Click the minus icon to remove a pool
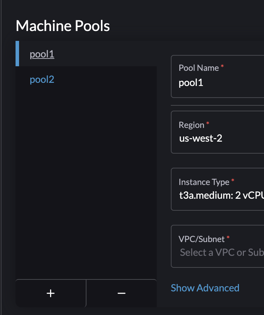264x315 pixels. [121, 293]
